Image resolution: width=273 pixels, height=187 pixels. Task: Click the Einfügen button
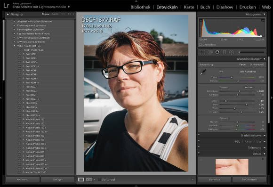pyautogui.click(x=57, y=179)
